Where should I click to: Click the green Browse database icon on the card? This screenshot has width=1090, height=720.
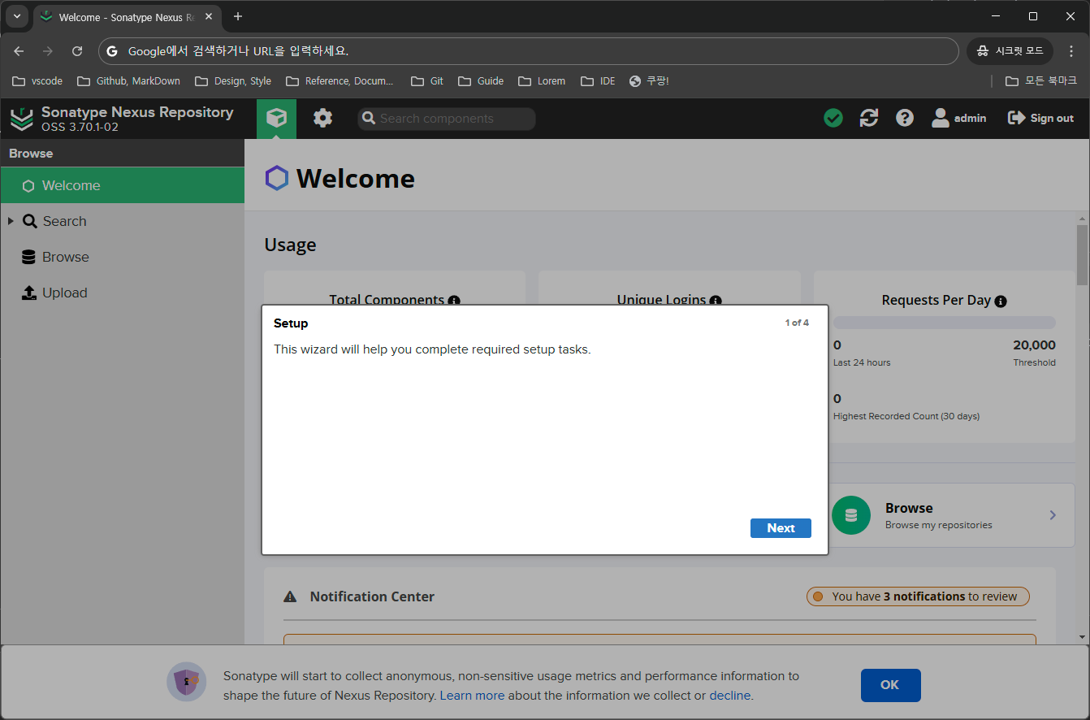pos(851,515)
